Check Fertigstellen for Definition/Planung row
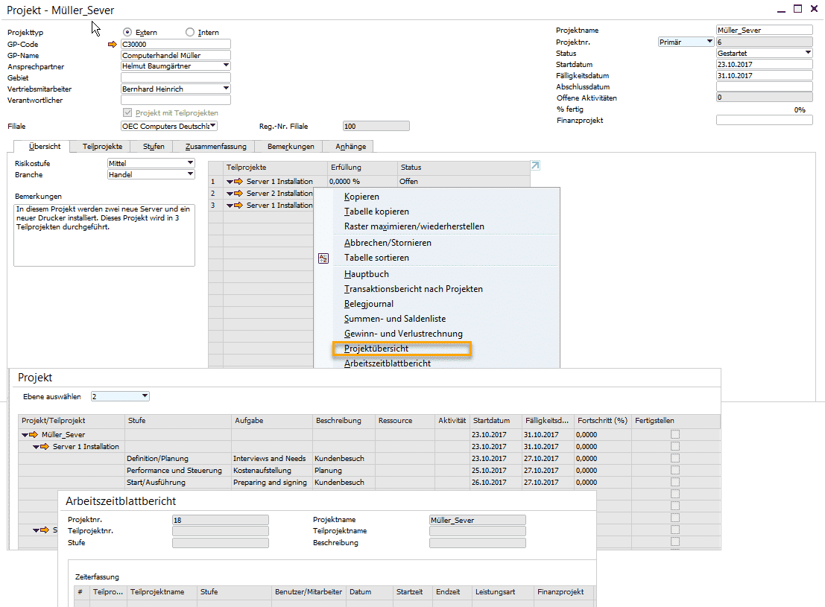This screenshot has height=607, width=825. click(675, 458)
